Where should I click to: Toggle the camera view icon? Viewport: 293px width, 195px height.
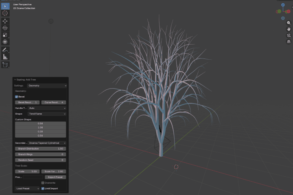pyautogui.click(x=289, y=35)
